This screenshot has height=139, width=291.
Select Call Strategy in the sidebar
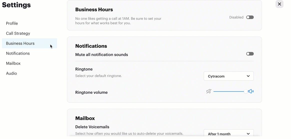18,33
